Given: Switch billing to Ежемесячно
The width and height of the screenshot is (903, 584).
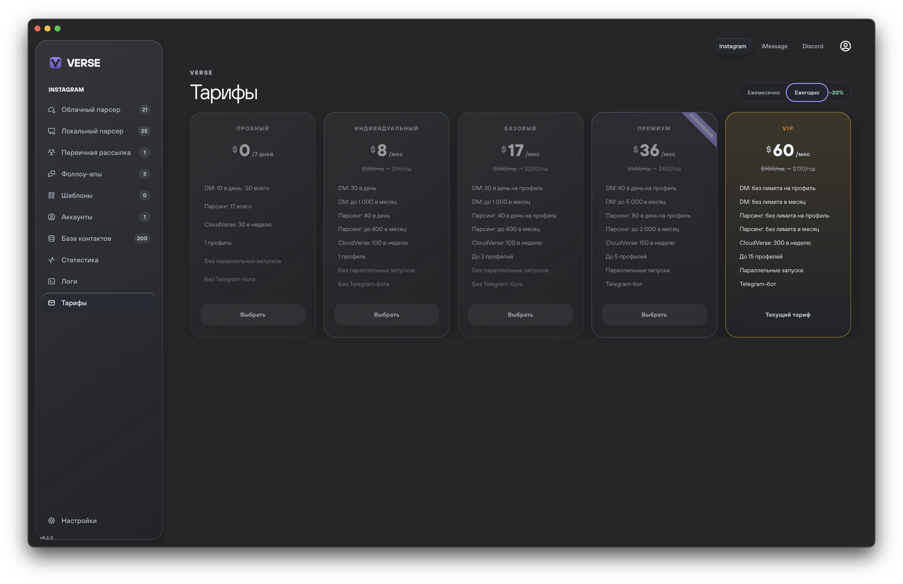Looking at the screenshot, I should point(763,92).
